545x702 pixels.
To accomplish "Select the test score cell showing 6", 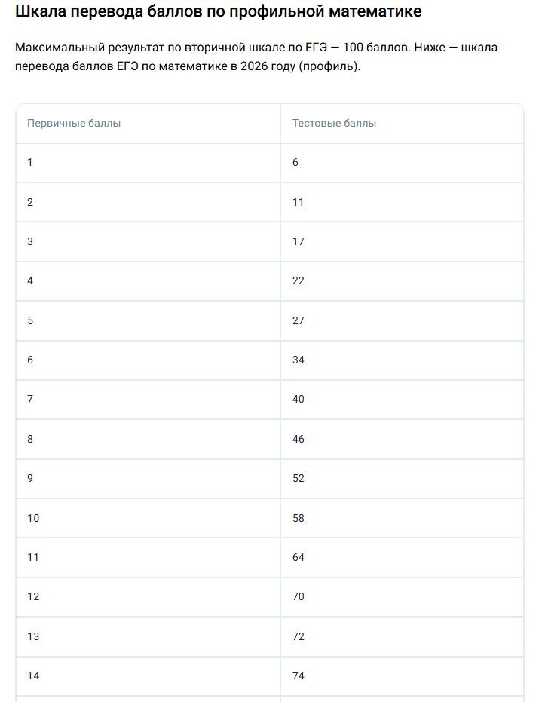I will click(402, 163).
